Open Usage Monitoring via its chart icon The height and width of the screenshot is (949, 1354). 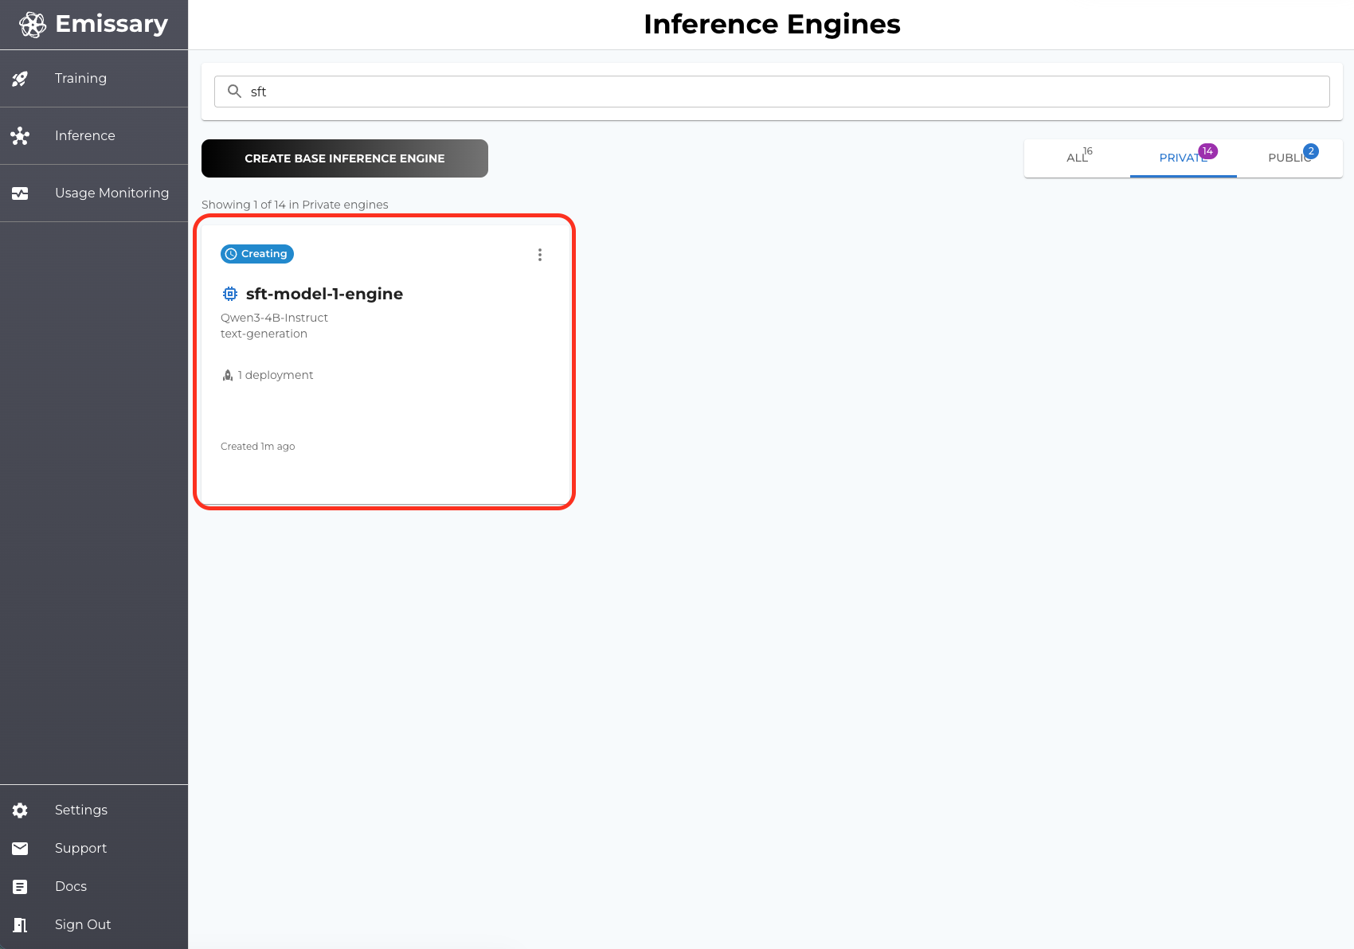(x=20, y=193)
